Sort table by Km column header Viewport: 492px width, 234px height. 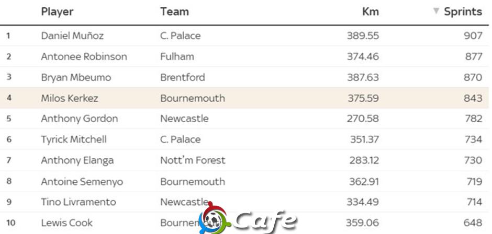coord(370,11)
